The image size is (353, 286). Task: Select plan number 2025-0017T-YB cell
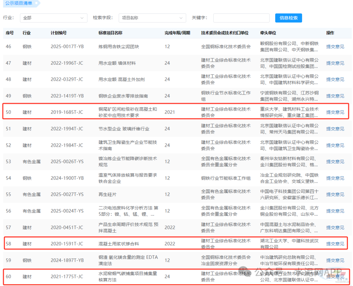tap(67, 47)
